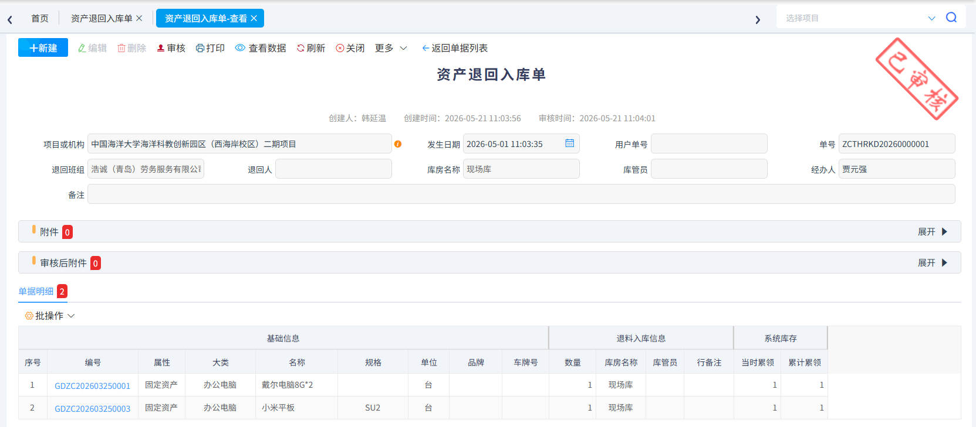Open the 更多 dropdown menu
This screenshot has width=976, height=427.
pyautogui.click(x=391, y=48)
